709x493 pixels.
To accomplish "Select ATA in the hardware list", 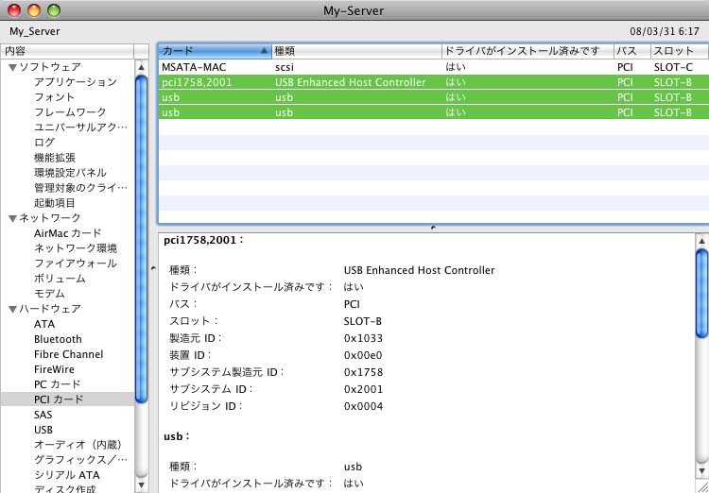I will pyautogui.click(x=44, y=324).
